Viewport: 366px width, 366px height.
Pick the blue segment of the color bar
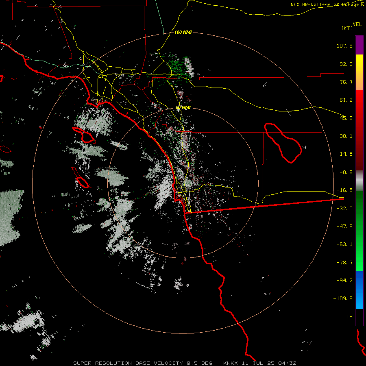pos(359,290)
